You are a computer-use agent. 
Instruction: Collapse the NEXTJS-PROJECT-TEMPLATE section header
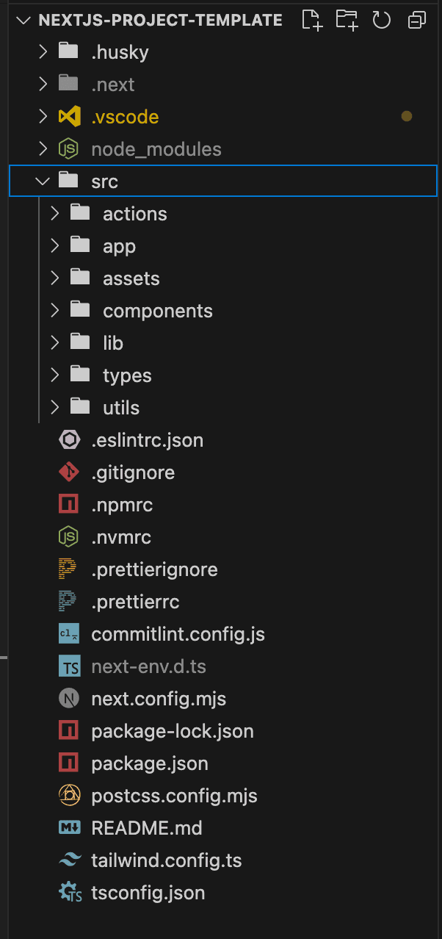click(22, 20)
